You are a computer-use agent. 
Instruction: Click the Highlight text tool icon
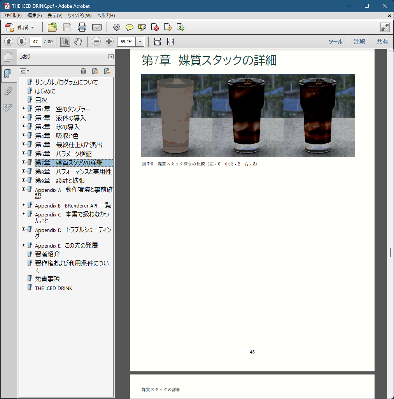(142, 27)
